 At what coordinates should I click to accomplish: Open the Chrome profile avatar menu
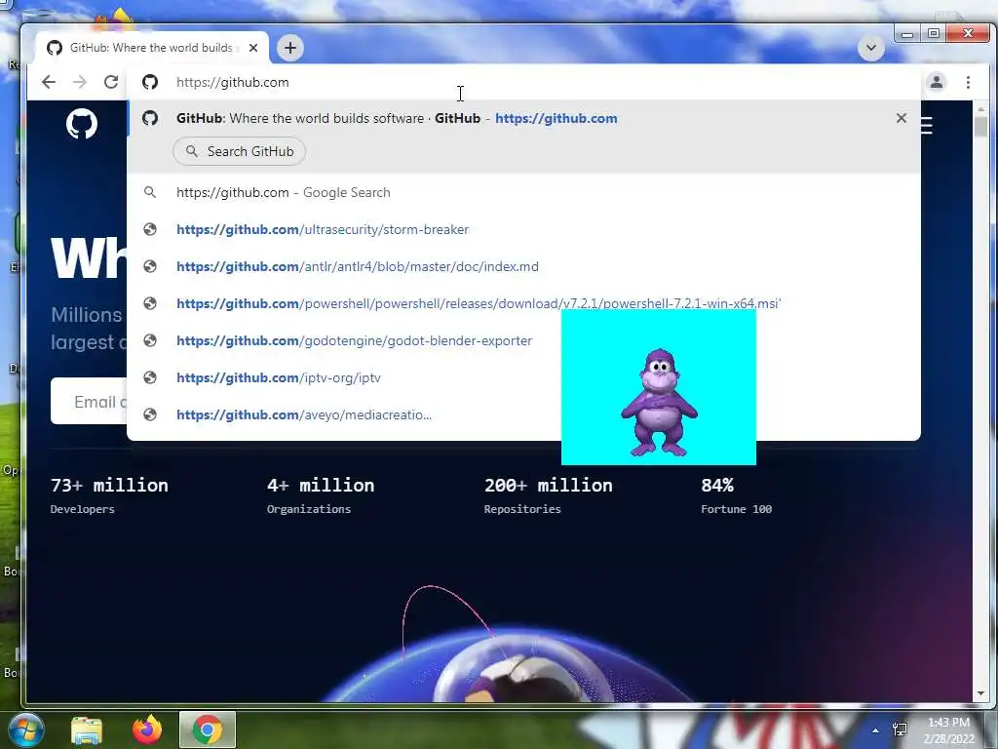pyautogui.click(x=937, y=82)
